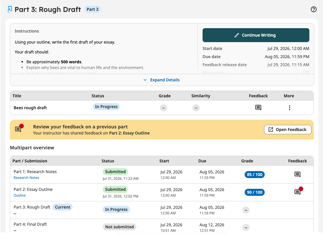Click the Part 4 grade dash in overview

coord(246,227)
